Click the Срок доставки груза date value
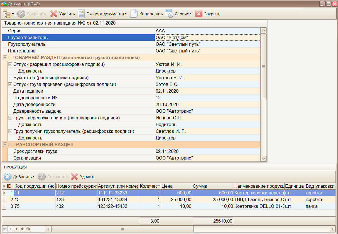The height and width of the screenshot is (234, 338). click(x=207, y=151)
